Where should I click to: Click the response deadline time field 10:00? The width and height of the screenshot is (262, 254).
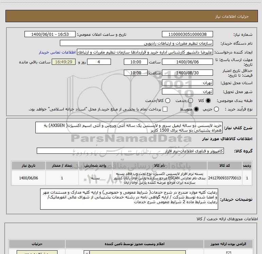136,62
